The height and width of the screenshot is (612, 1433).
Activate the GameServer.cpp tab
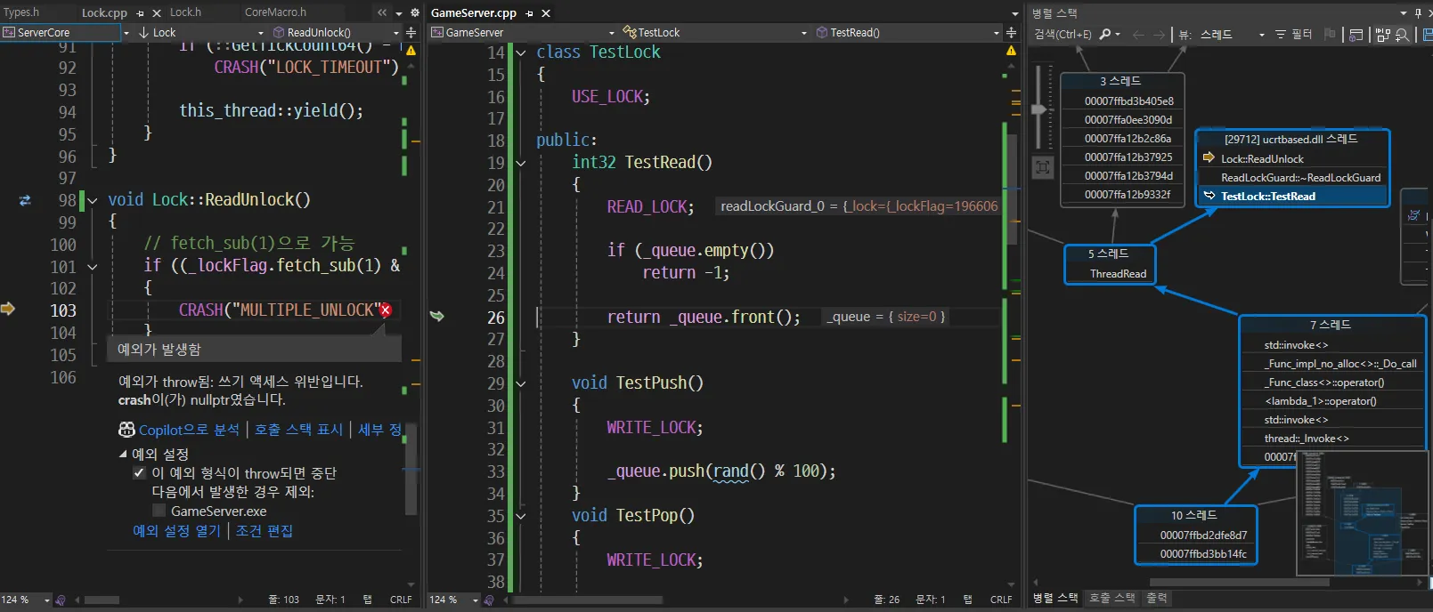(x=474, y=12)
